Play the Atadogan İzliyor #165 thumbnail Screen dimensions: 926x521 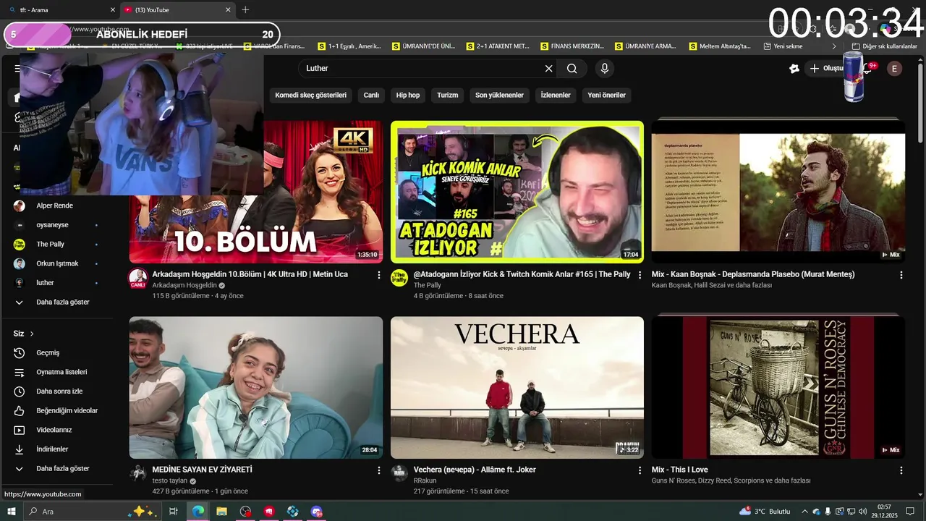point(517,192)
